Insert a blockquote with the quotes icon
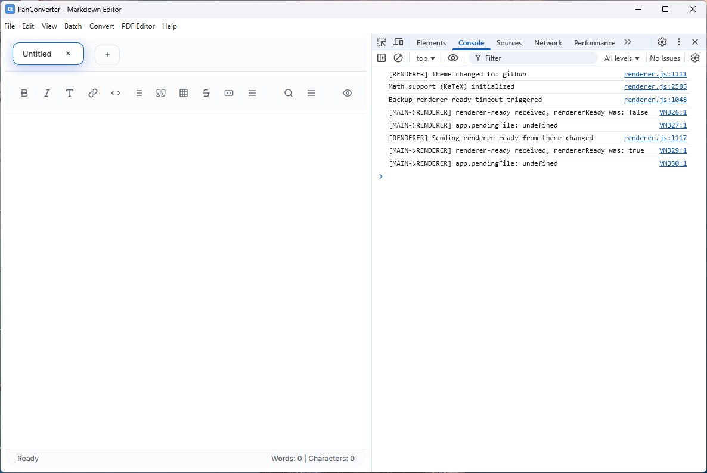 click(x=161, y=93)
